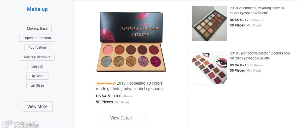Image resolution: width=299 pixels, height=130 pixels.
Task: Click the watermark logo icon
Action: [x=8, y=124]
